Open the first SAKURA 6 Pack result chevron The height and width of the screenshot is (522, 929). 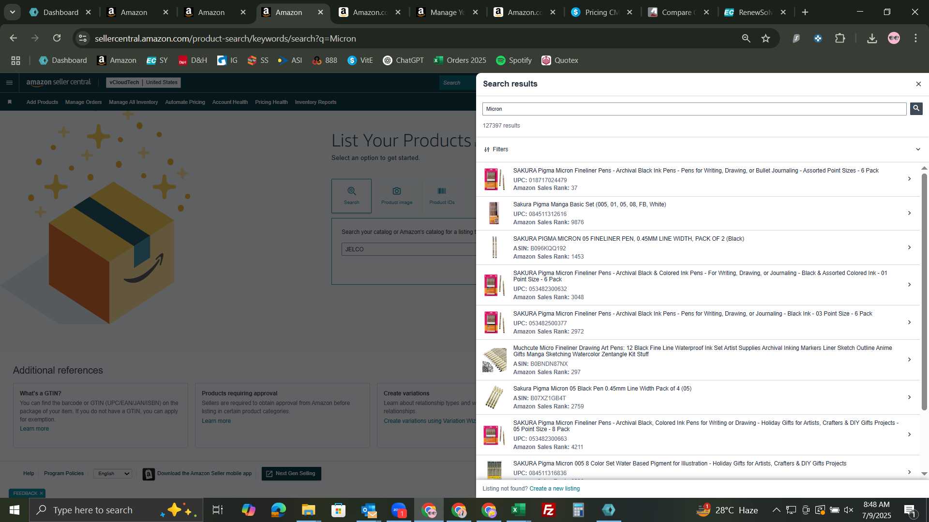pyautogui.click(x=909, y=179)
